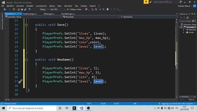The width and height of the screenshot is (197, 111).
Task: Click the Home icon in Solution Explorer
Action: 187,18
